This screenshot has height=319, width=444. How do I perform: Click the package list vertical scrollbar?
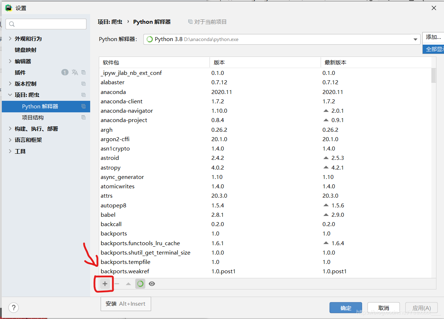coord(434,75)
